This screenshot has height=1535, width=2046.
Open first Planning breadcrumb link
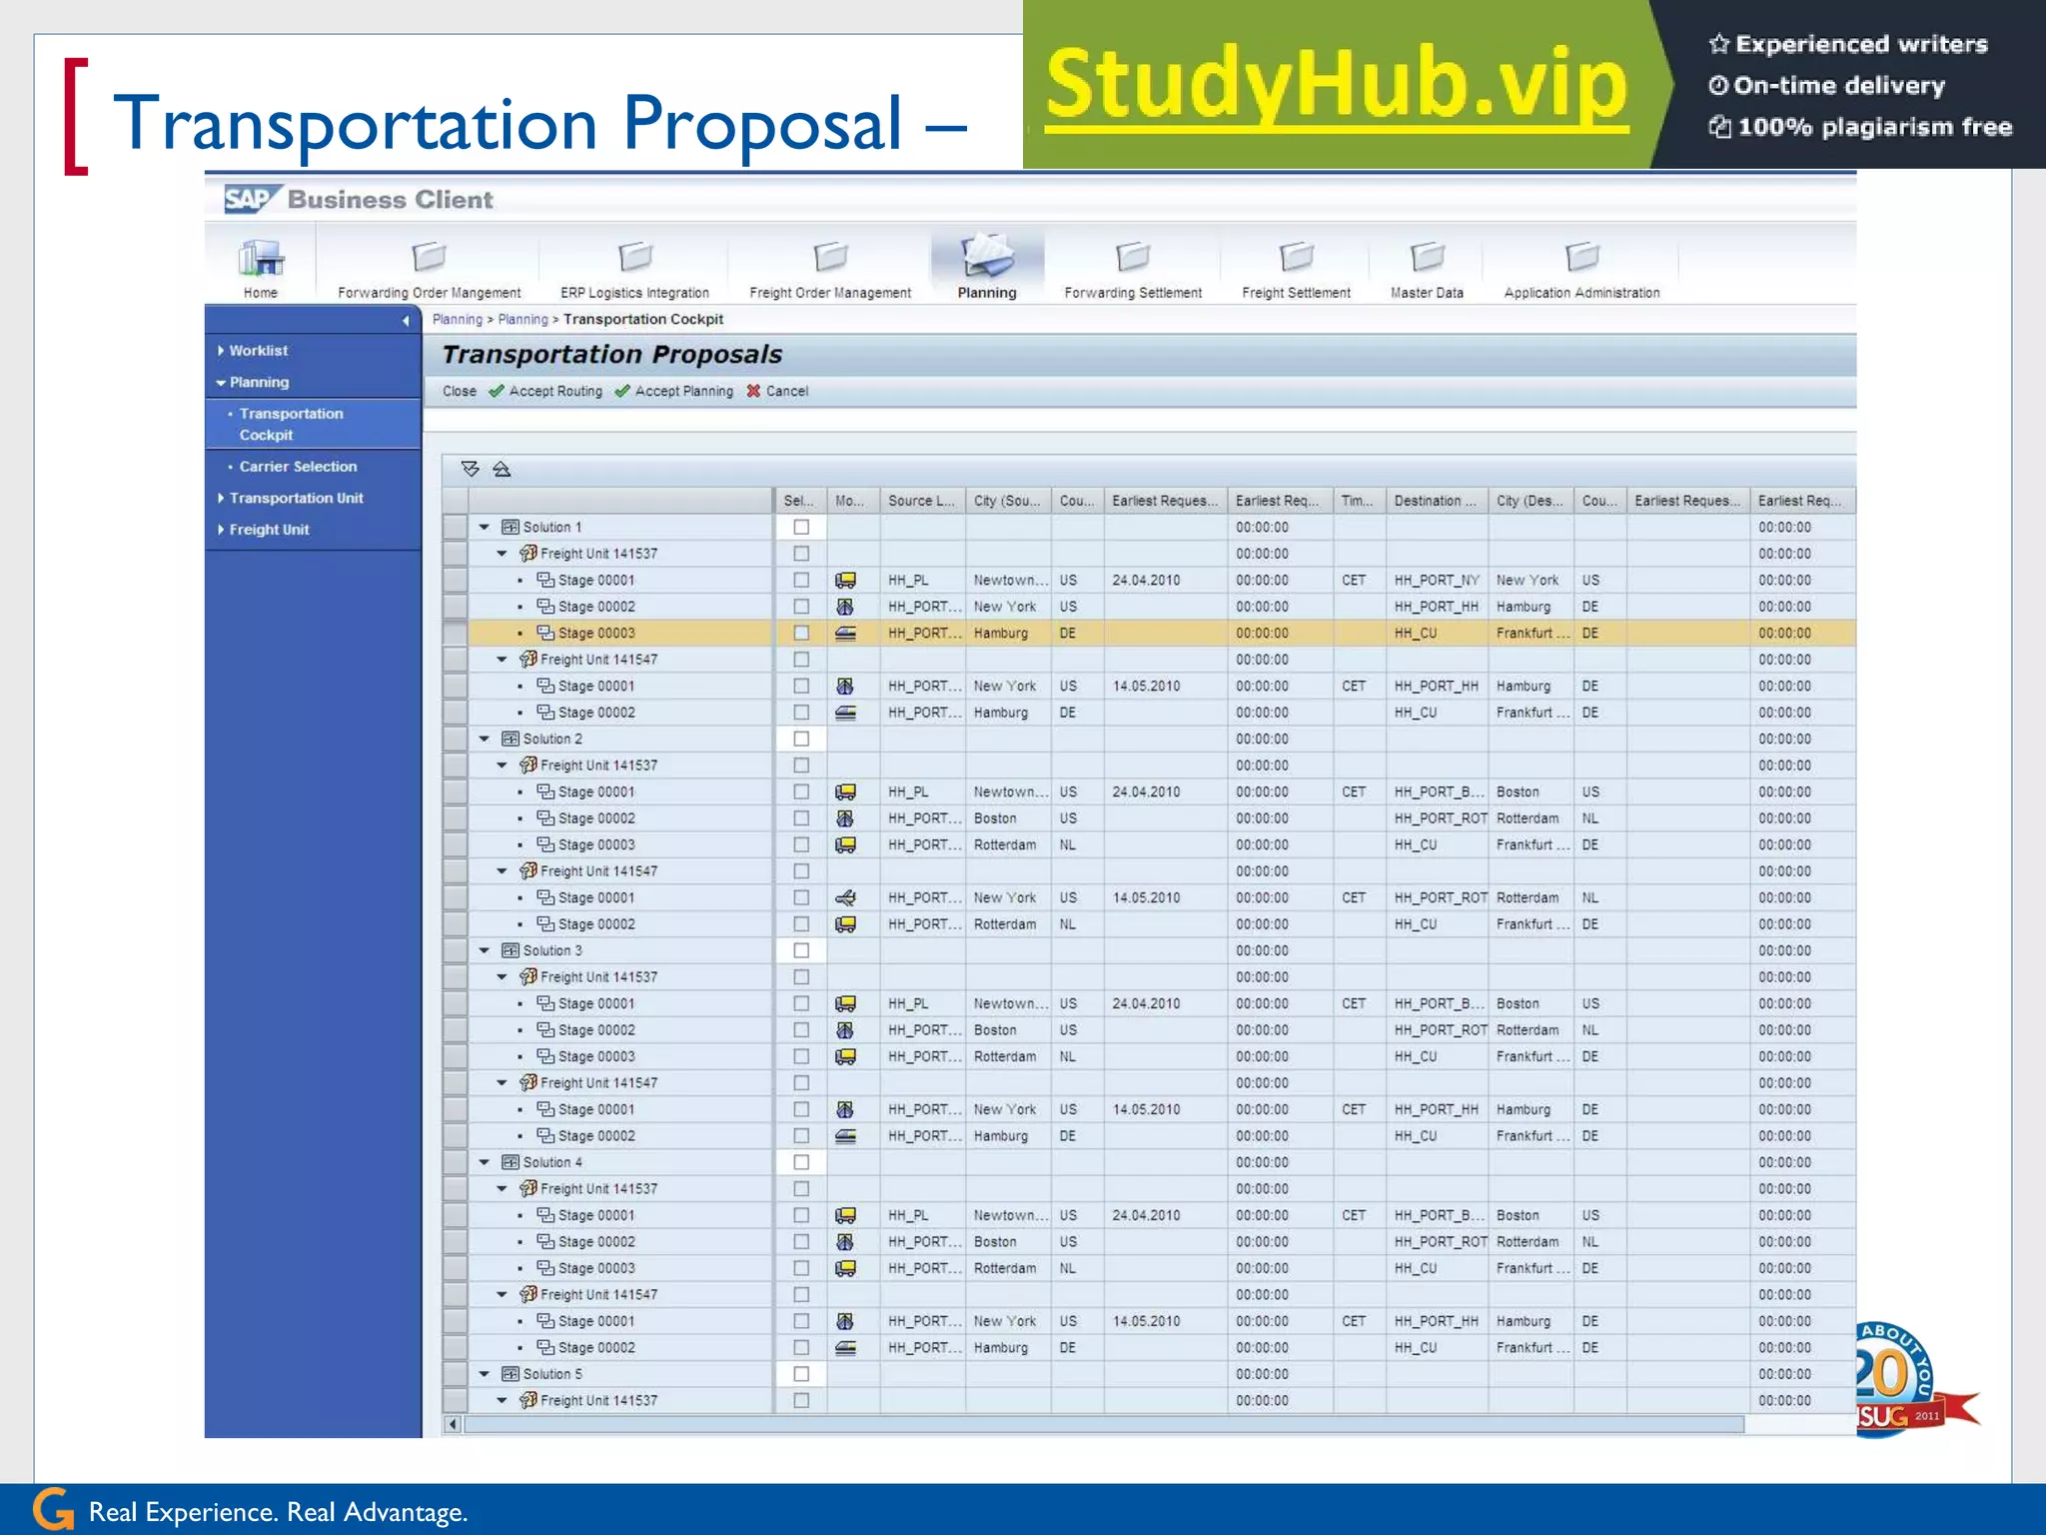[458, 320]
